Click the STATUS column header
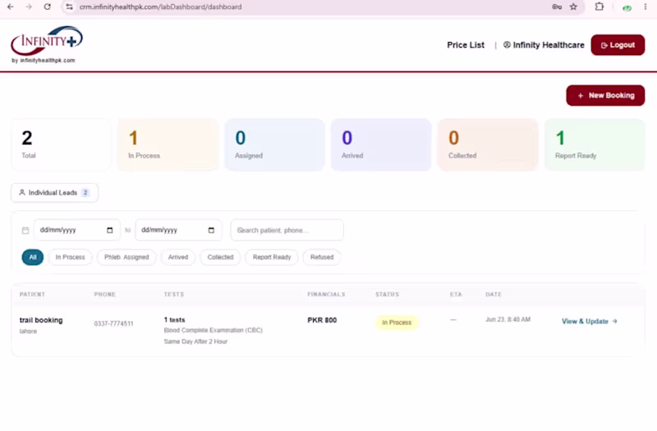Viewport: 657px width, 431px height. [387, 295]
